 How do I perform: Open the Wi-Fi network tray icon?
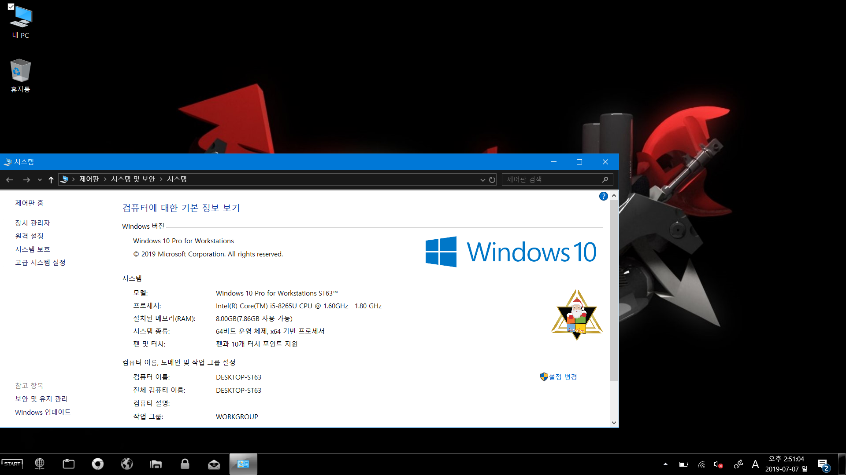coord(701,464)
